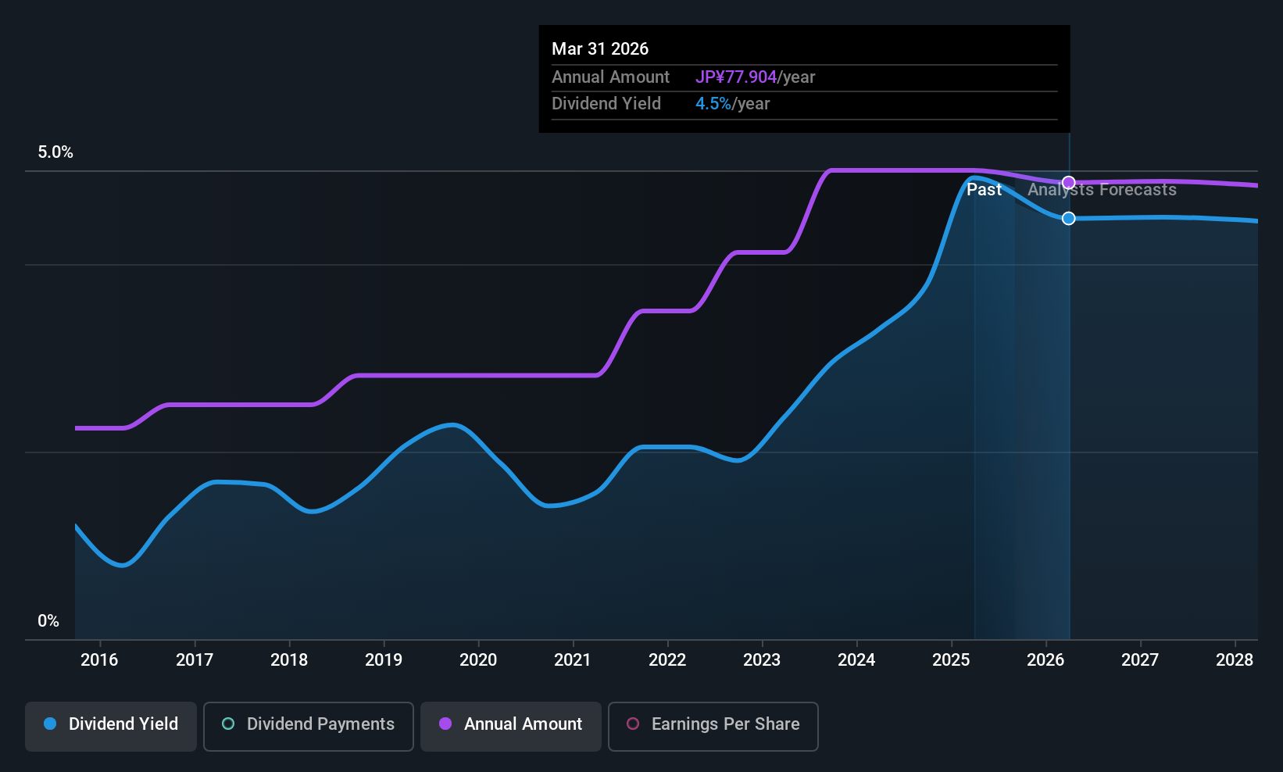Screen dimensions: 1283x772
Task: Click the 2021 x-axis label
Action: tap(573, 660)
